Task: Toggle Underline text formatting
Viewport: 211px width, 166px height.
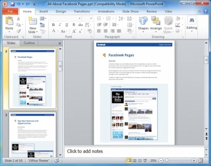Action: click(67, 25)
